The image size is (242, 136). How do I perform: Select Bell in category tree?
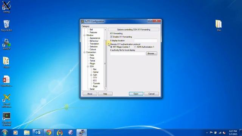point(91,29)
